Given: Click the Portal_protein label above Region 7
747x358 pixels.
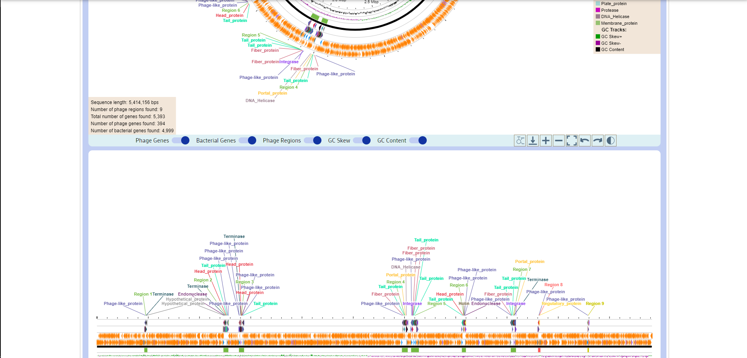Looking at the screenshot, I should click(530, 261).
